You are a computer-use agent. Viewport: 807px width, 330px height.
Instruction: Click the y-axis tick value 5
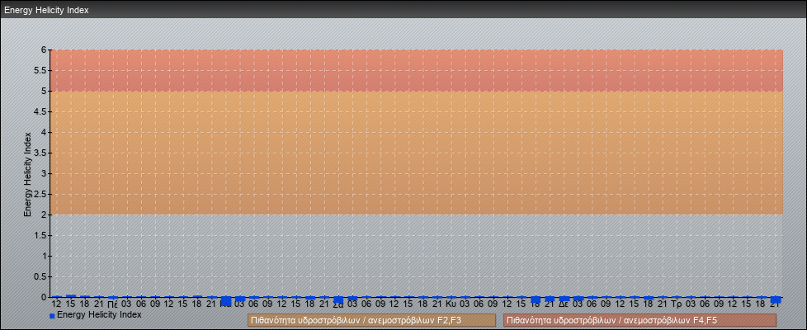[x=44, y=91]
